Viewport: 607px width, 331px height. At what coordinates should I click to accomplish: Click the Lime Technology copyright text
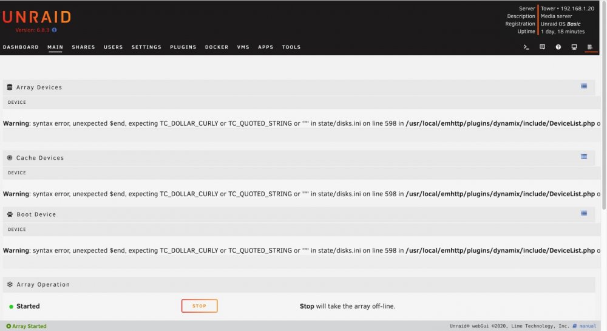509,326
